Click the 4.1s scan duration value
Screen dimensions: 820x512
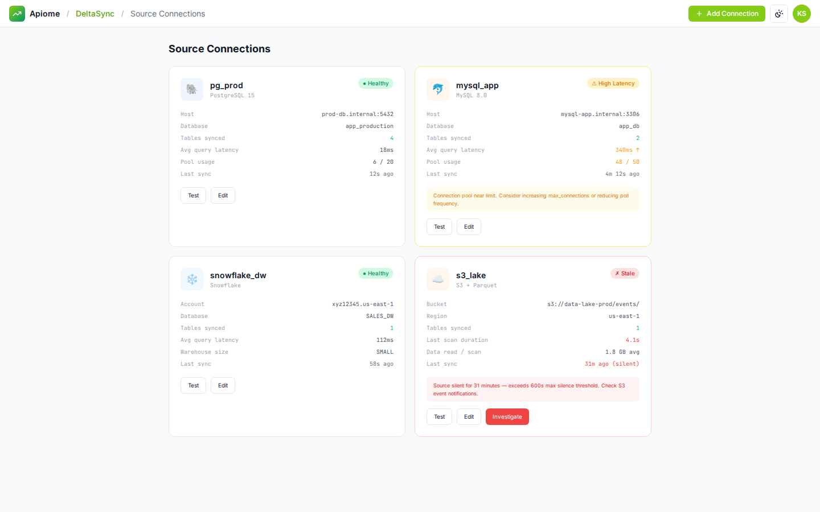click(633, 340)
